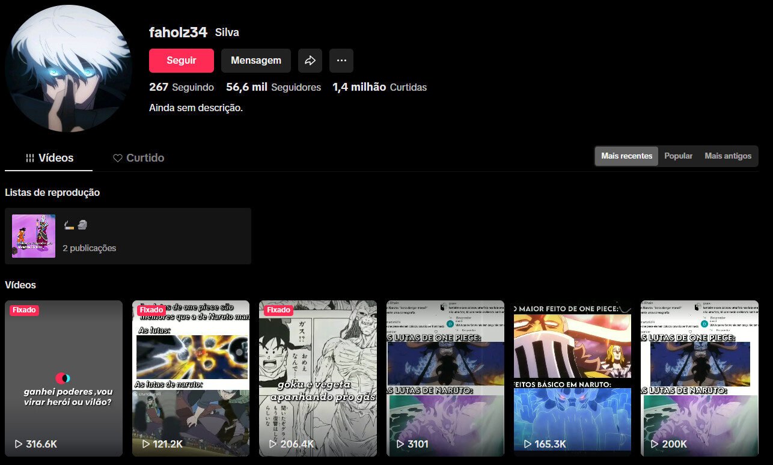
Task: Click the play icon on 316.6K video
Action: [19, 444]
